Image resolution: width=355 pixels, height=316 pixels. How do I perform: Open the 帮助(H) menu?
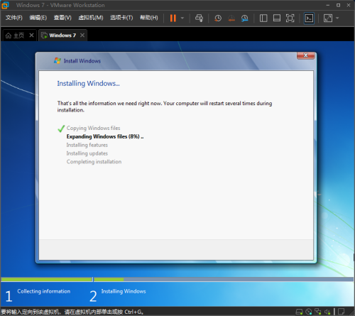pos(148,18)
